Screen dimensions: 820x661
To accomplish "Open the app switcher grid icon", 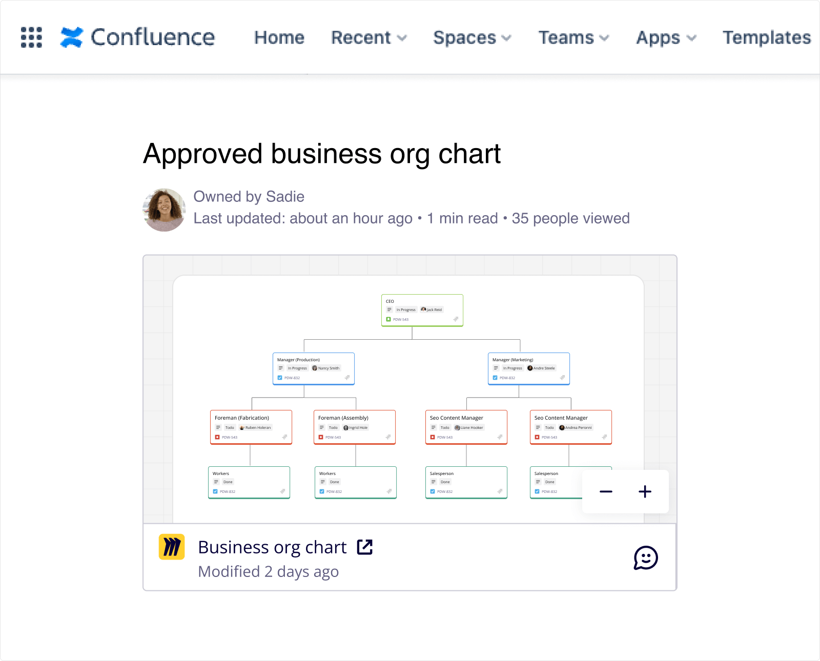I will [31, 37].
